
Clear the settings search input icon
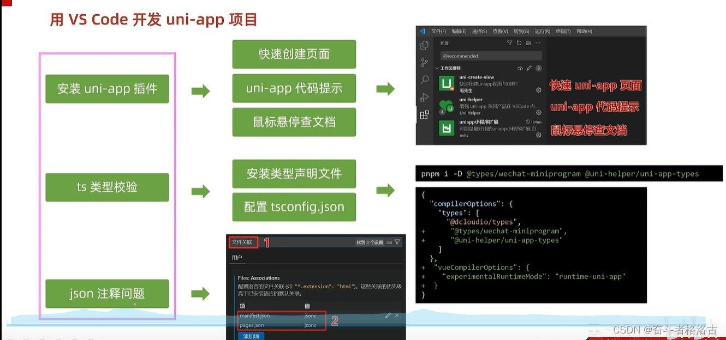point(389,242)
